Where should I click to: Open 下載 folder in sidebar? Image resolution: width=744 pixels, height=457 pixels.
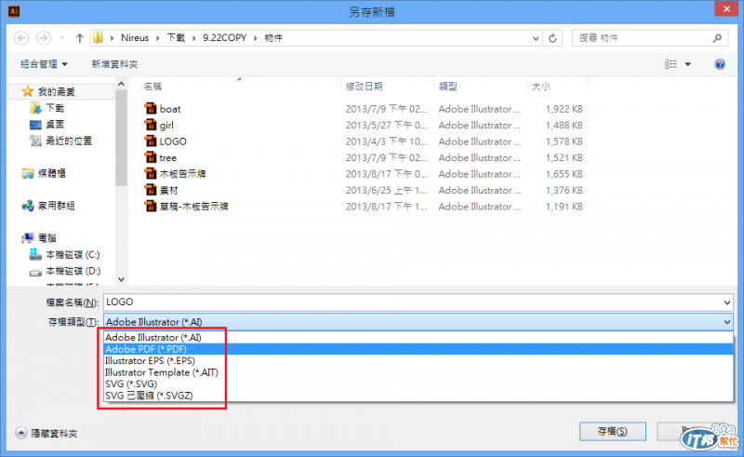(55, 108)
